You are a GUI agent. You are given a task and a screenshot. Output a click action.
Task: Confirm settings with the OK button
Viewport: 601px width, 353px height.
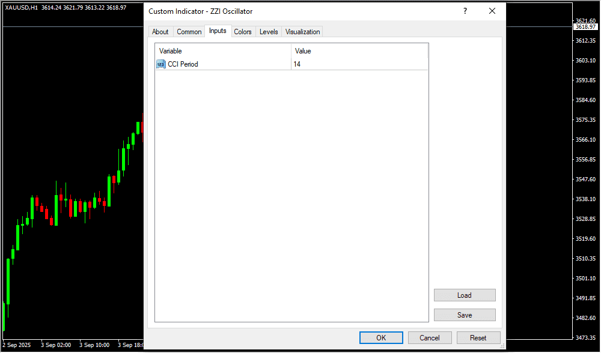click(x=381, y=338)
